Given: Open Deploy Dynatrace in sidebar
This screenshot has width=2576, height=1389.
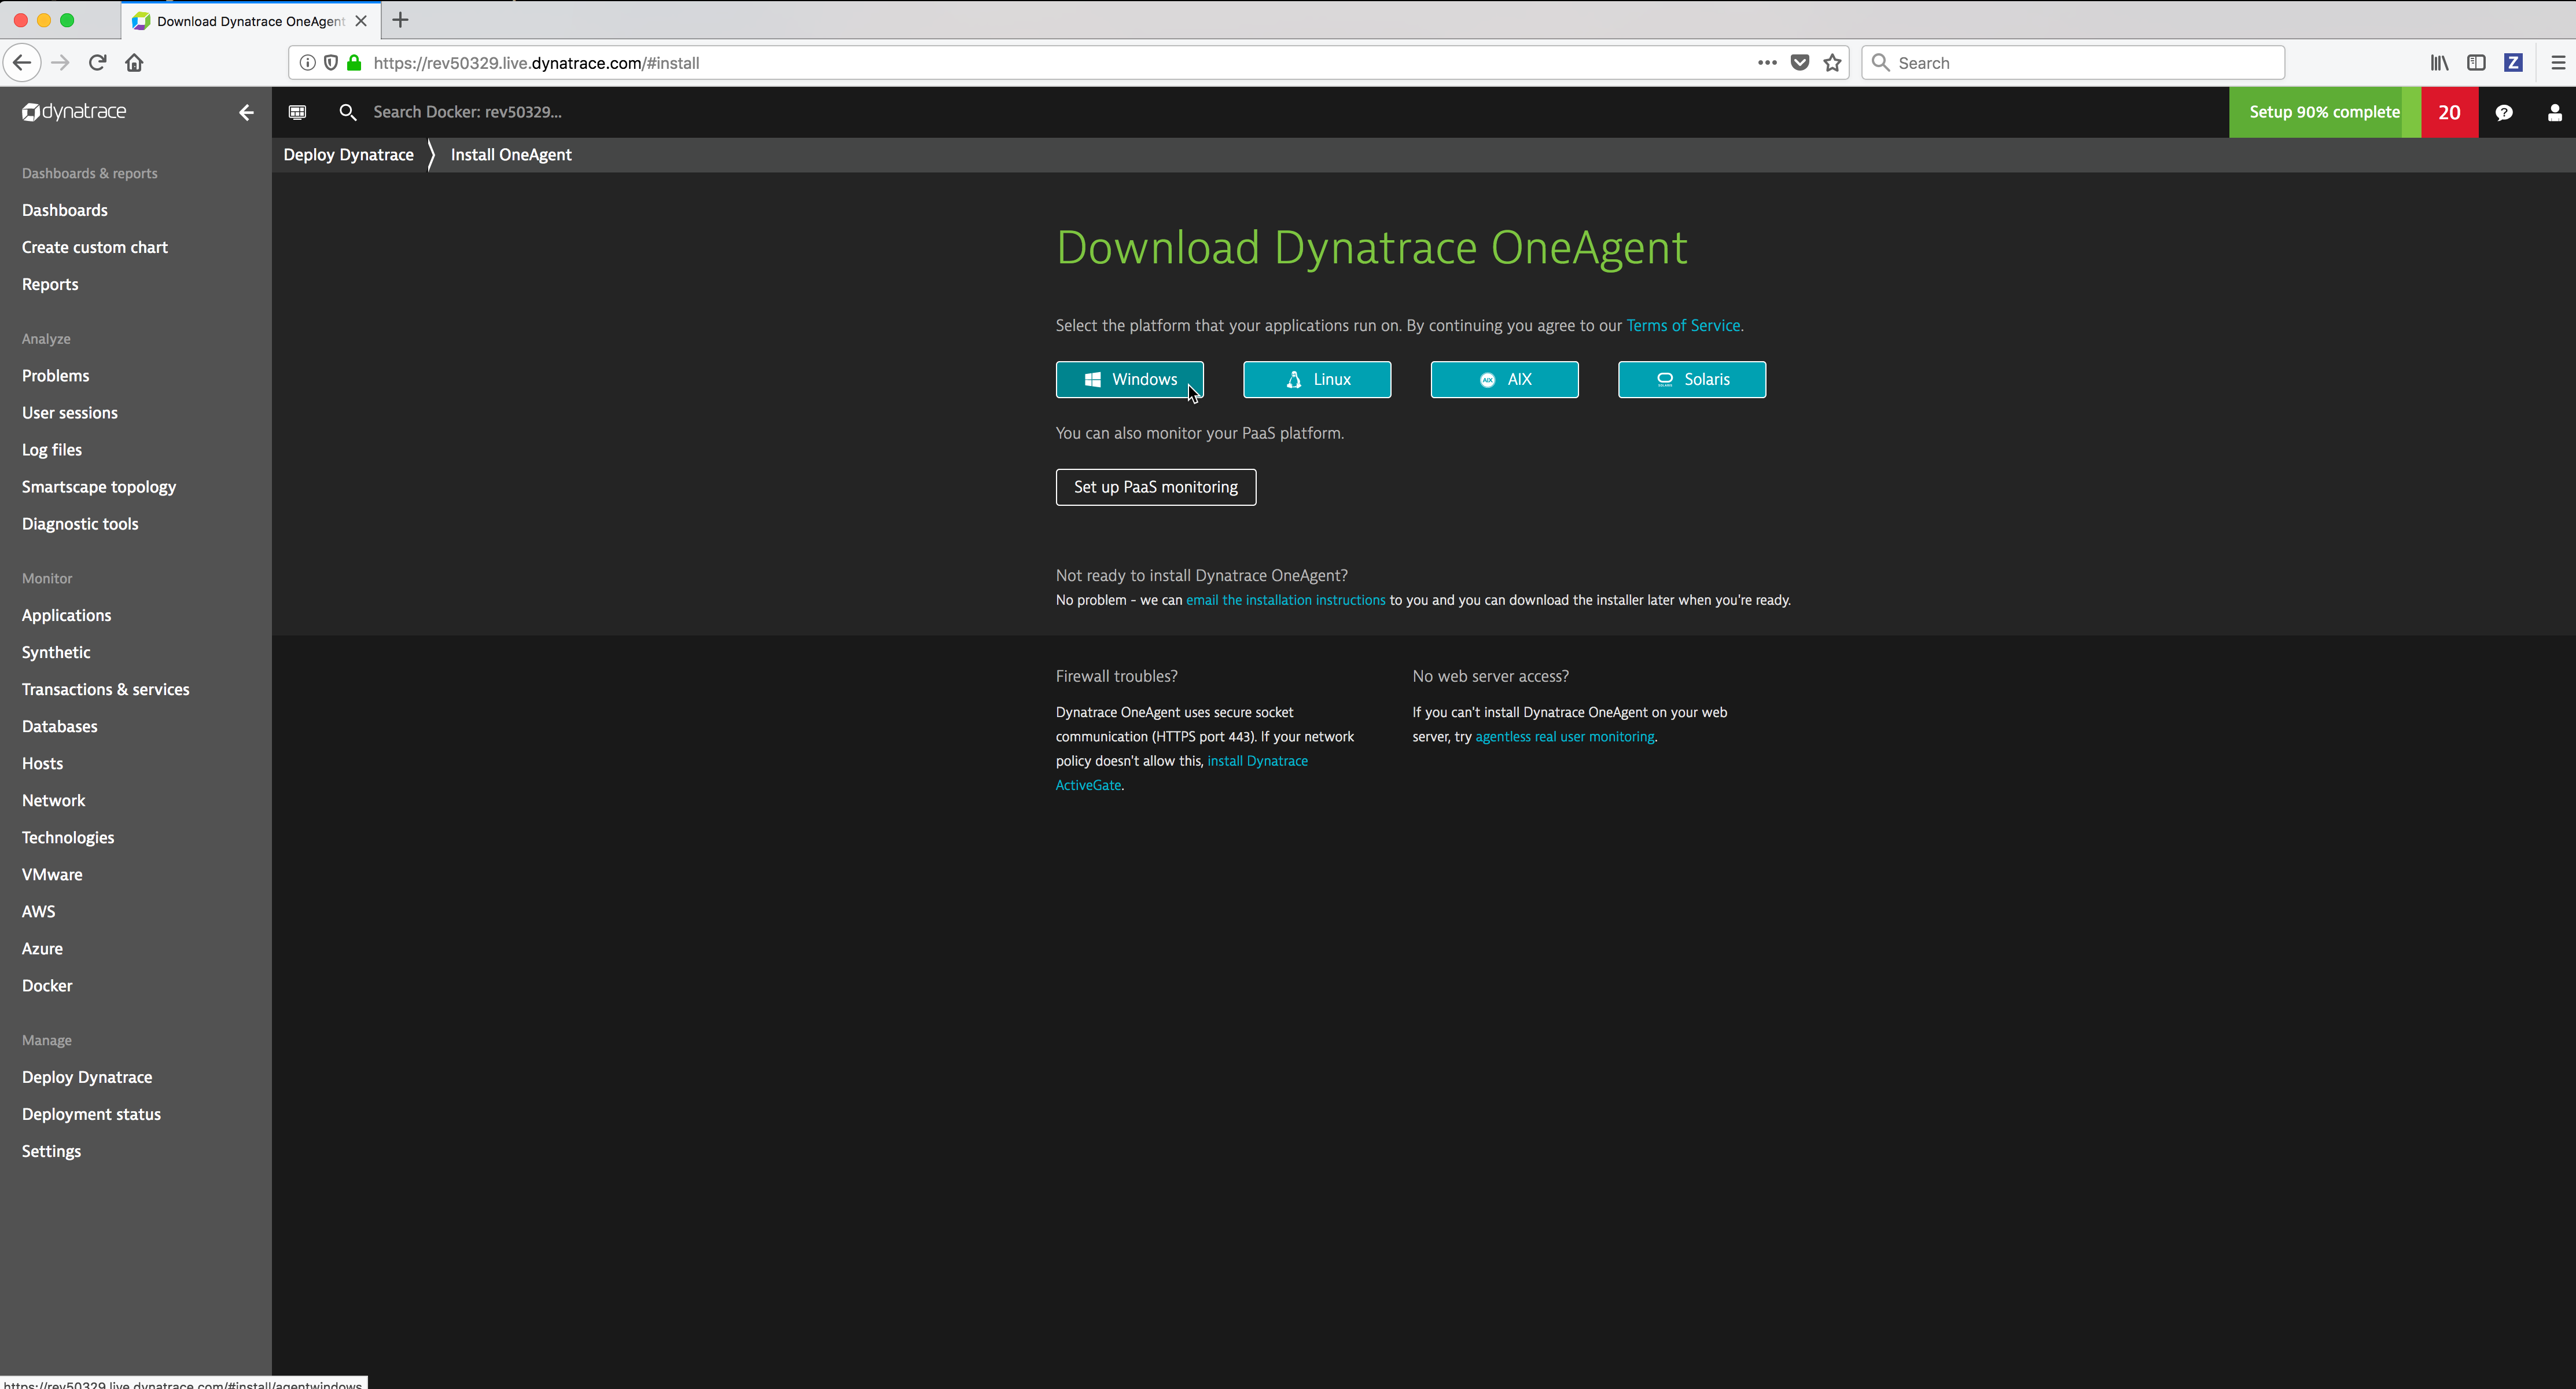Looking at the screenshot, I should (x=87, y=1077).
